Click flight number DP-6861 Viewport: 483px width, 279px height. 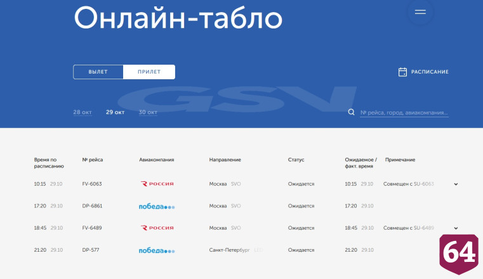point(92,206)
